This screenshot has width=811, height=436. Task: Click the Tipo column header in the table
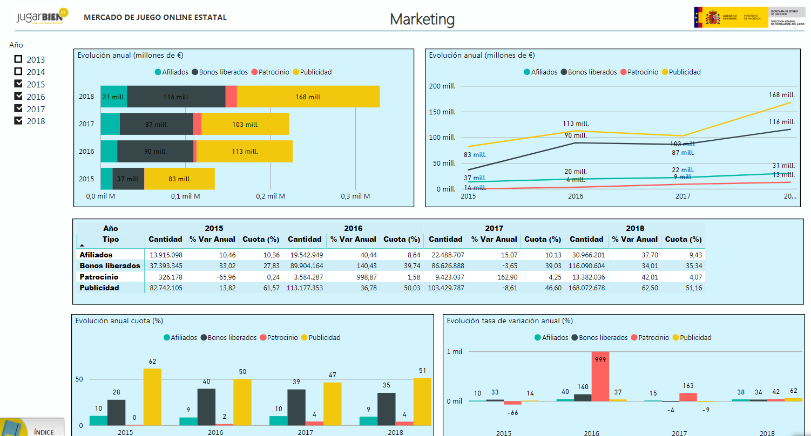110,239
